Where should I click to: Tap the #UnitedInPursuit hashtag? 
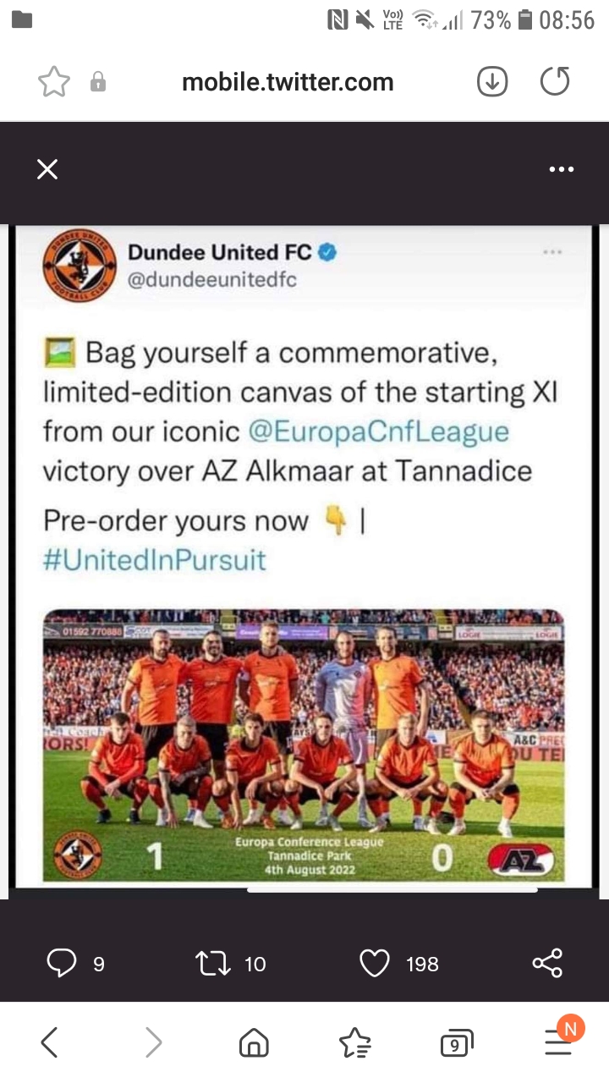point(154,560)
